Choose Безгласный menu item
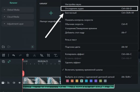The height and width of the screenshot is (92, 140). coord(99,13)
